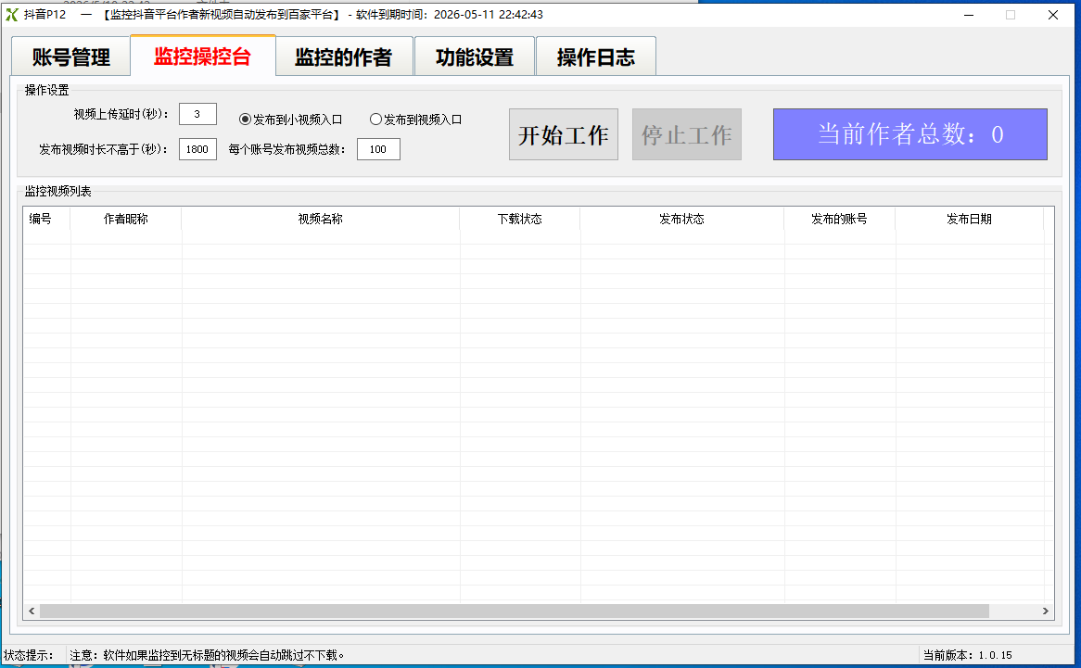
Task: Go to the 功能设置 tab
Action: (x=475, y=57)
